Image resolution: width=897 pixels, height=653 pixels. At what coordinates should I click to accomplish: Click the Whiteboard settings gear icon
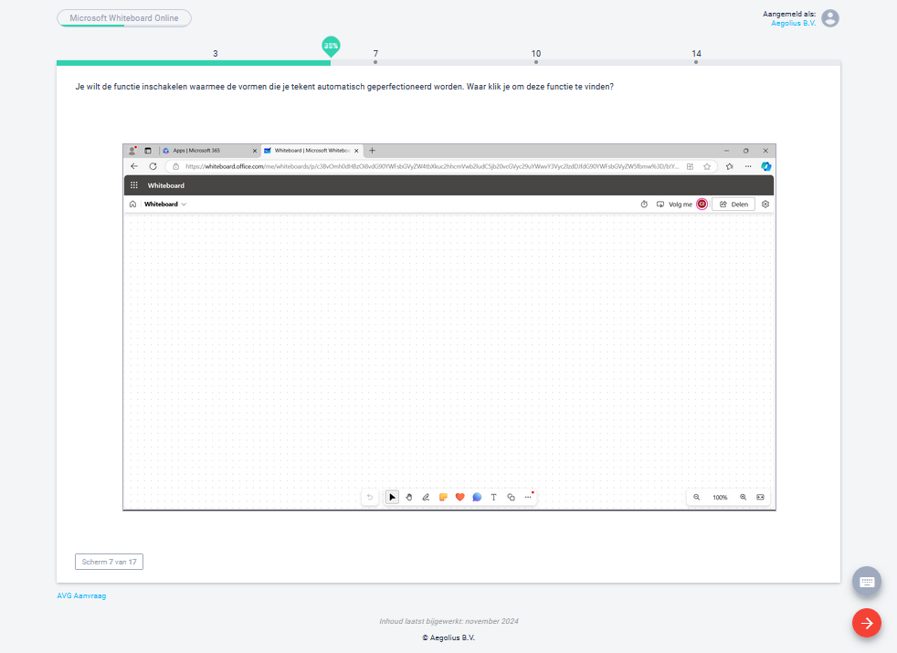[x=765, y=205]
